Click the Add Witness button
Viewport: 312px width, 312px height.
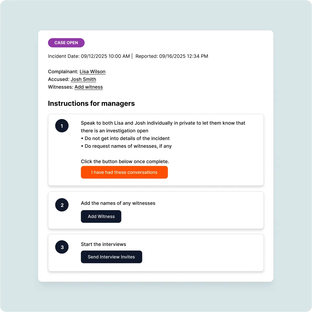tap(101, 216)
